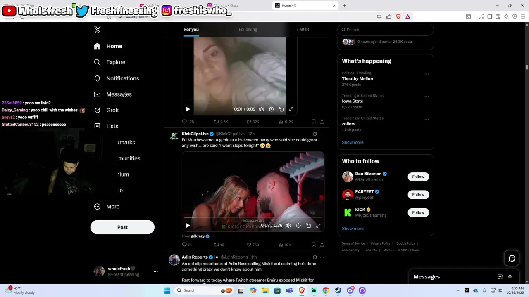Enter fullscreen on the first video
The image size is (529, 297).
[291, 109]
